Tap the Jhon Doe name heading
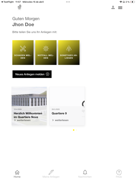The height and width of the screenshot is (181, 136). 23,25
